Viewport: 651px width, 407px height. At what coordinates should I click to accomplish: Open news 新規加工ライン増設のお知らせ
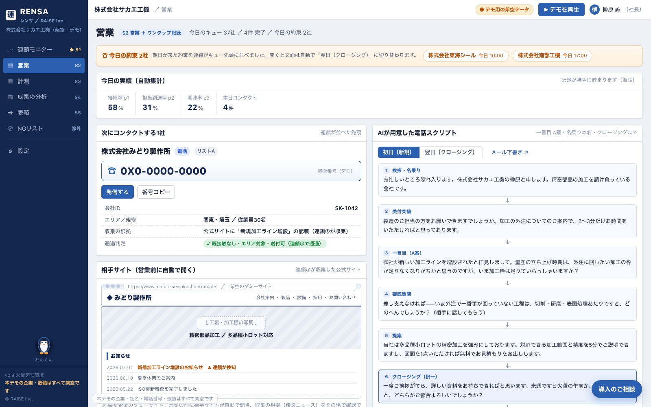click(170, 368)
